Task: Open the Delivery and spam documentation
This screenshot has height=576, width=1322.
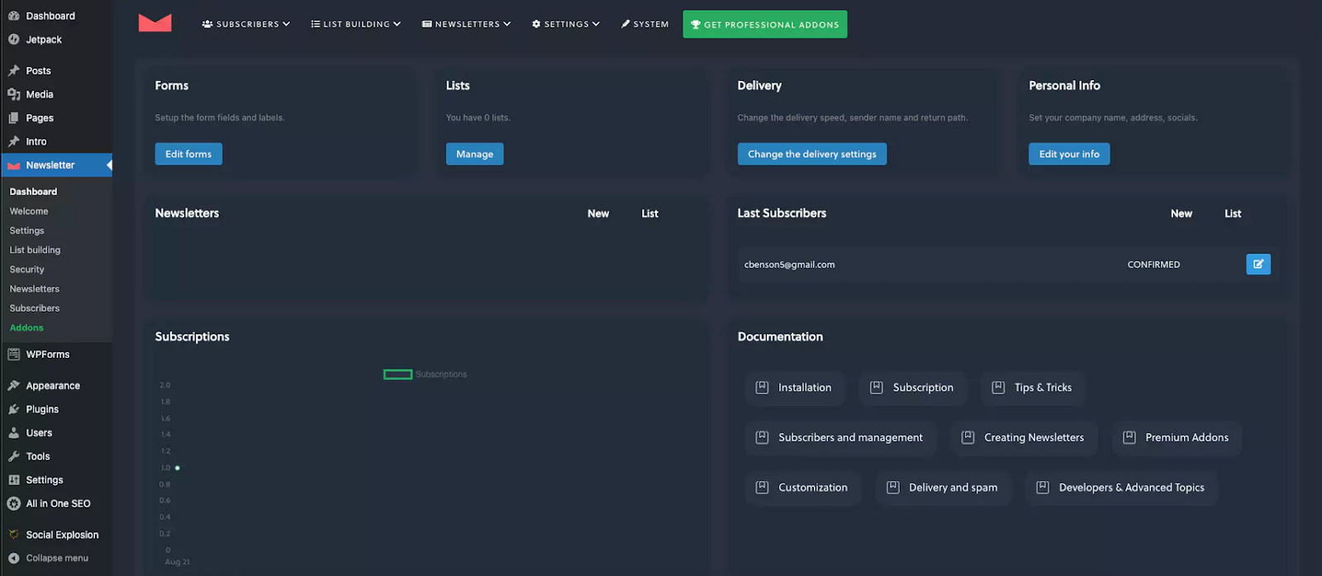Action: click(x=943, y=488)
